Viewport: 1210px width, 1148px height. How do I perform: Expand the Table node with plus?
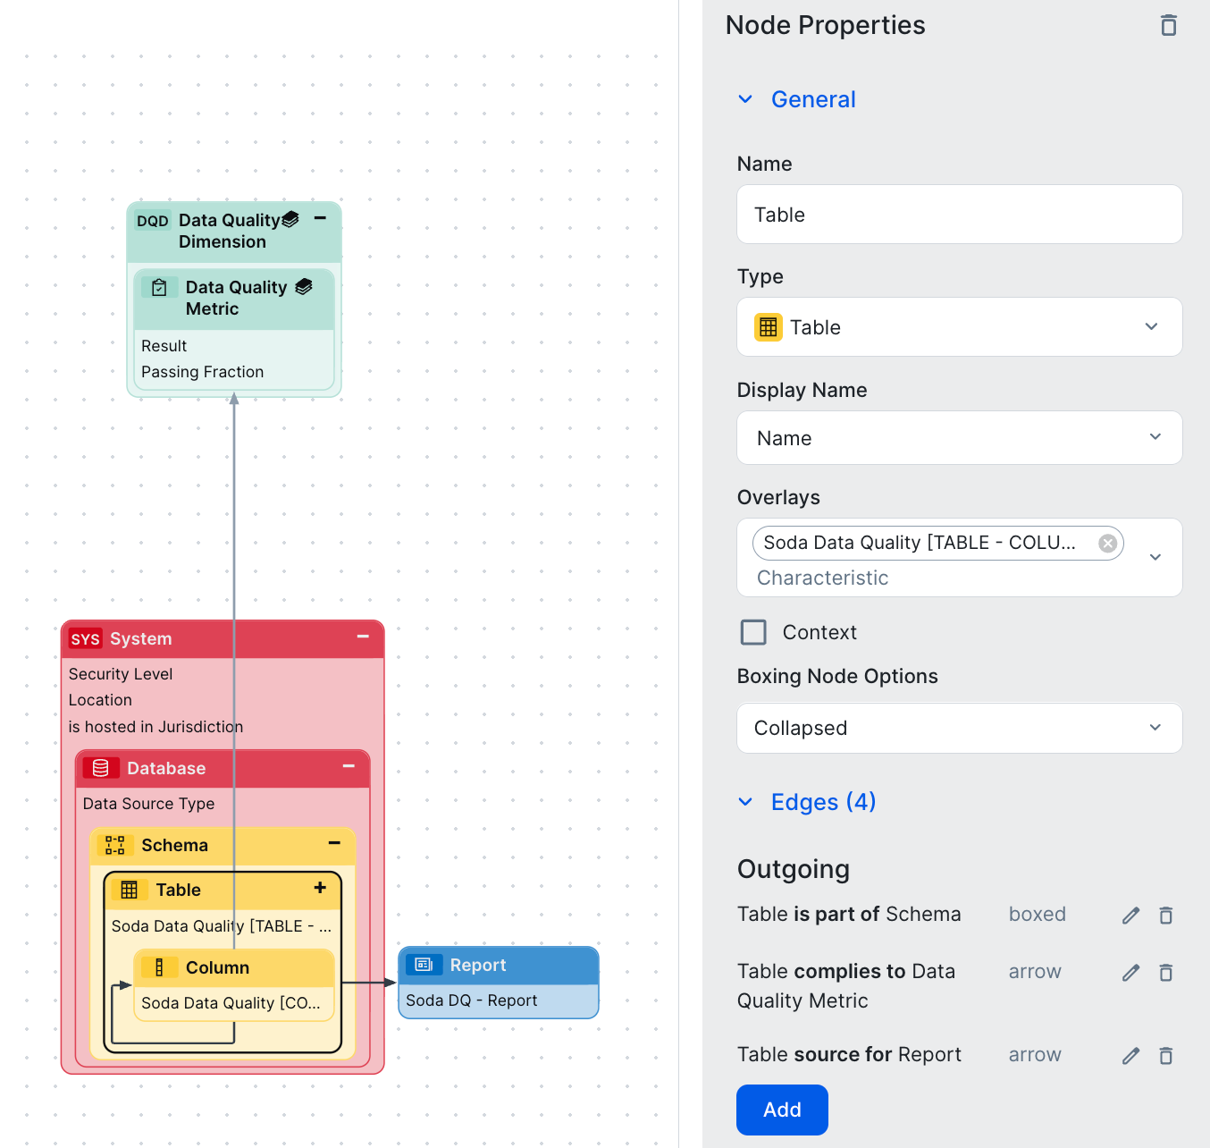click(x=320, y=888)
